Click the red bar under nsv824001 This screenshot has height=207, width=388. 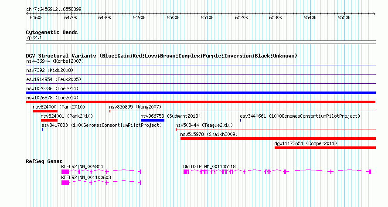click(49, 120)
